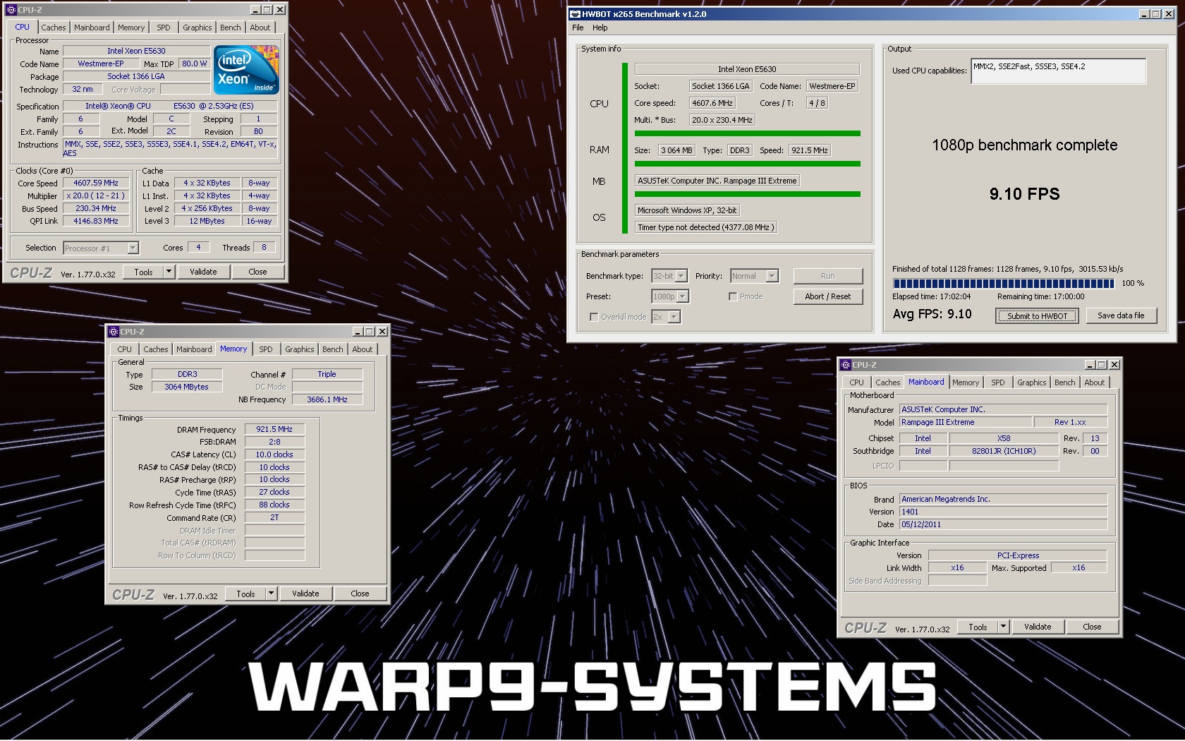Viewport: 1185px width, 741px height.
Task: Open the Processor #1 selection dropdown
Action: click(x=101, y=248)
